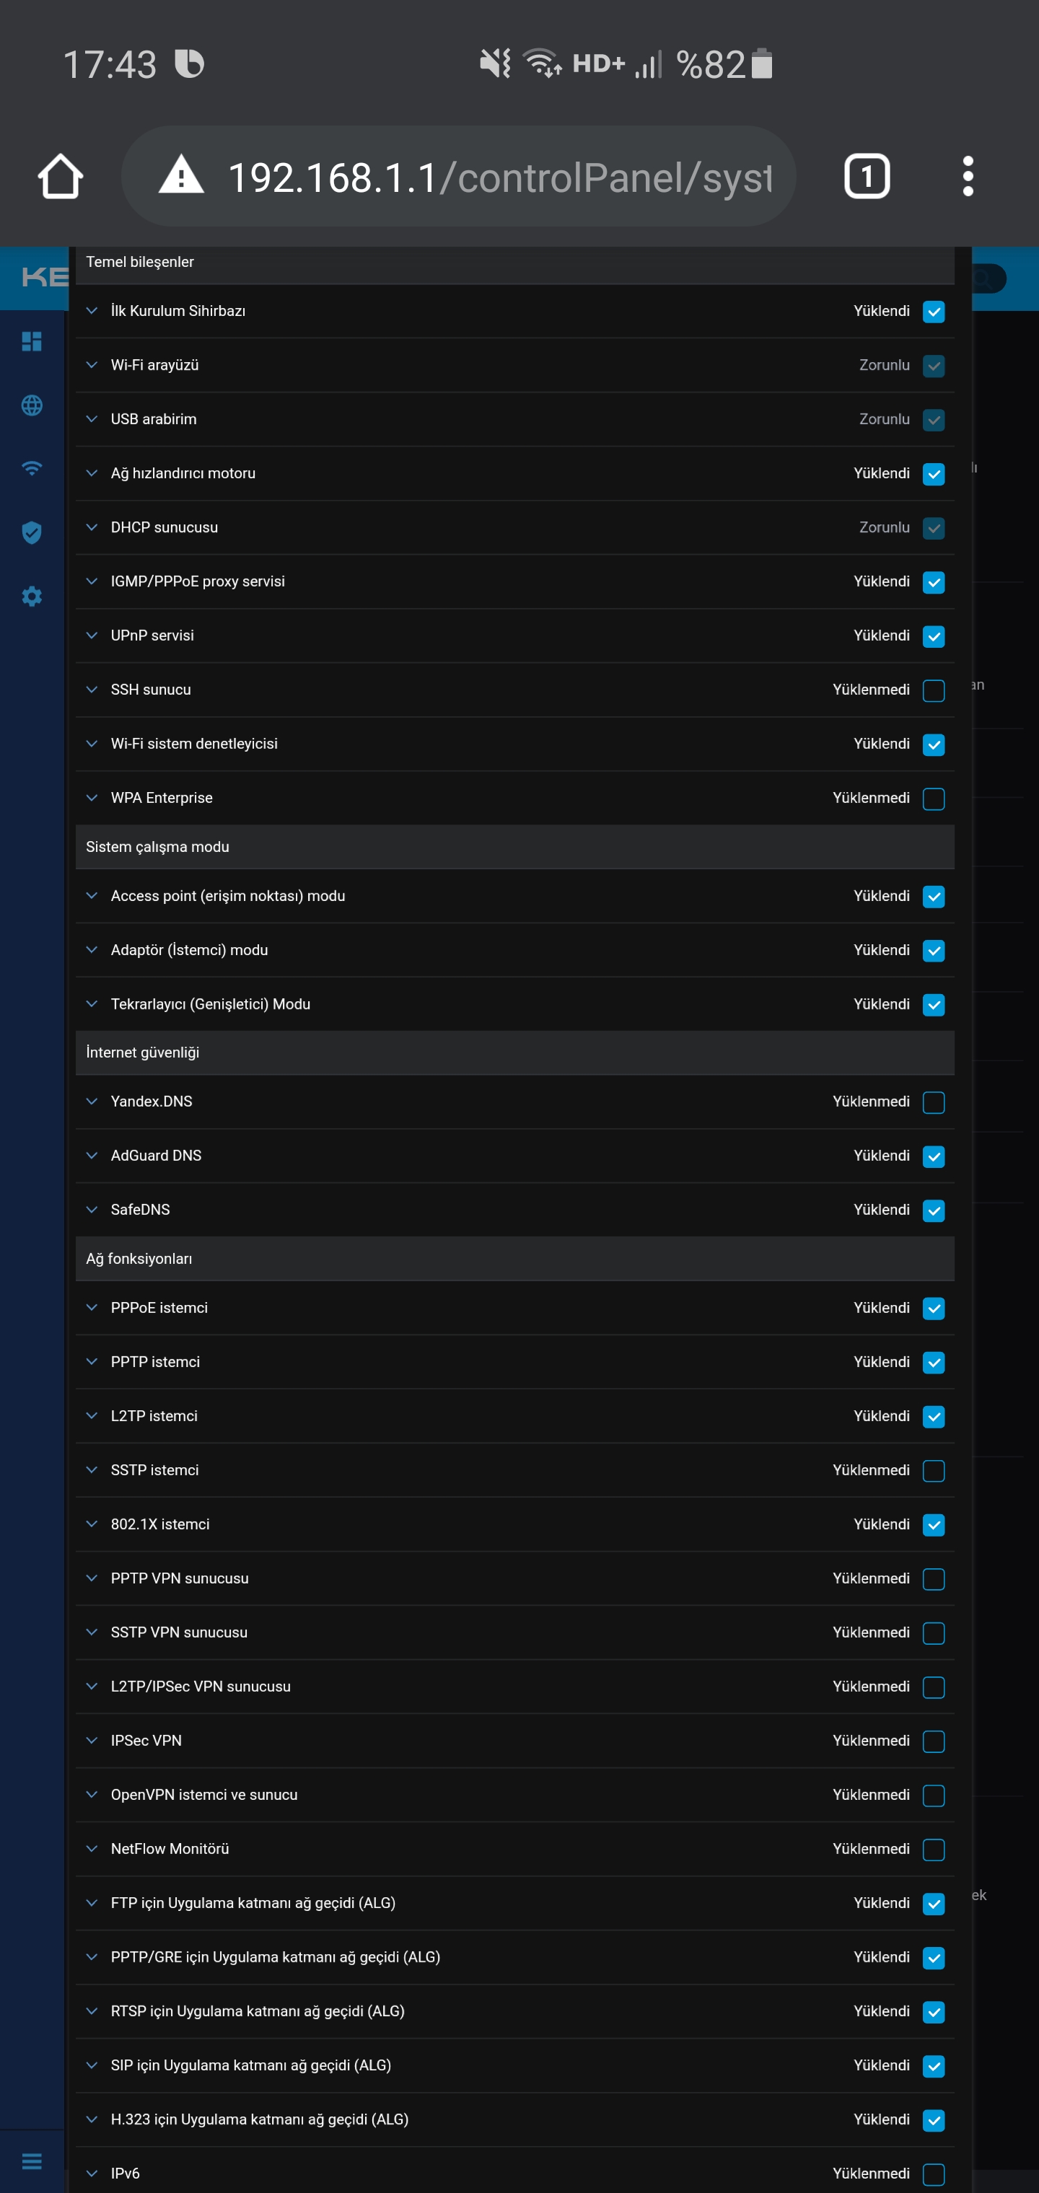Expand the WPA Enterprise details chevron
The height and width of the screenshot is (2193, 1039).
coord(92,798)
